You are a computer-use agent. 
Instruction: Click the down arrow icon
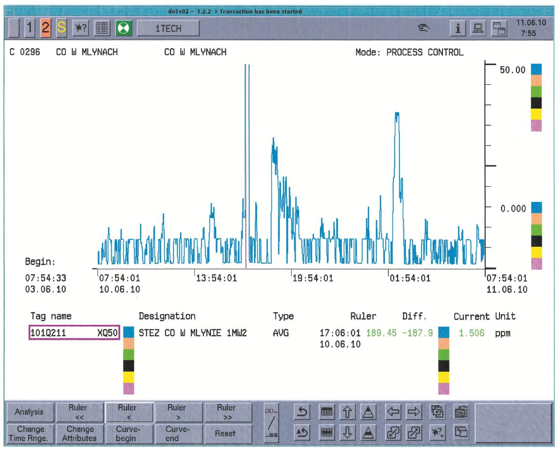[x=348, y=433]
